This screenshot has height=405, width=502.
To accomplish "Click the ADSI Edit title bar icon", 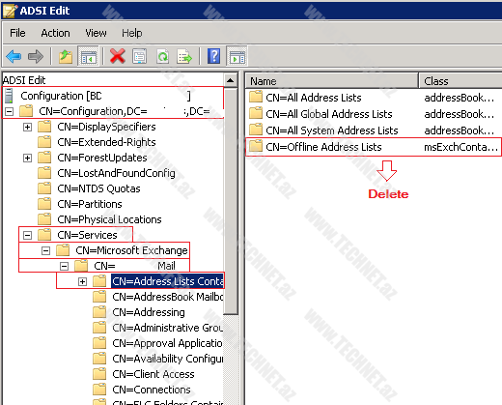I will click(10, 11).
